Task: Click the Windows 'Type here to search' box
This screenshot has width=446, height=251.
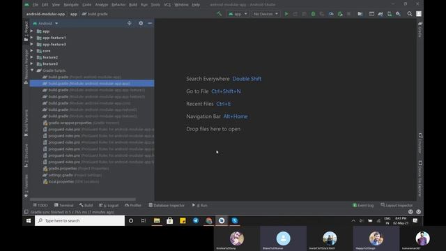Action: point(79,220)
